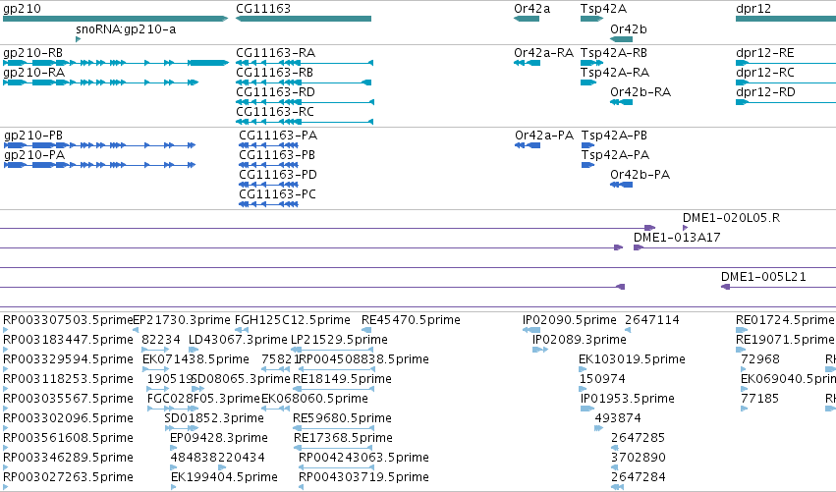Image resolution: width=836 pixels, height=492 pixels.
Task: Click the IP02090.5prime label
Action: tap(570, 320)
